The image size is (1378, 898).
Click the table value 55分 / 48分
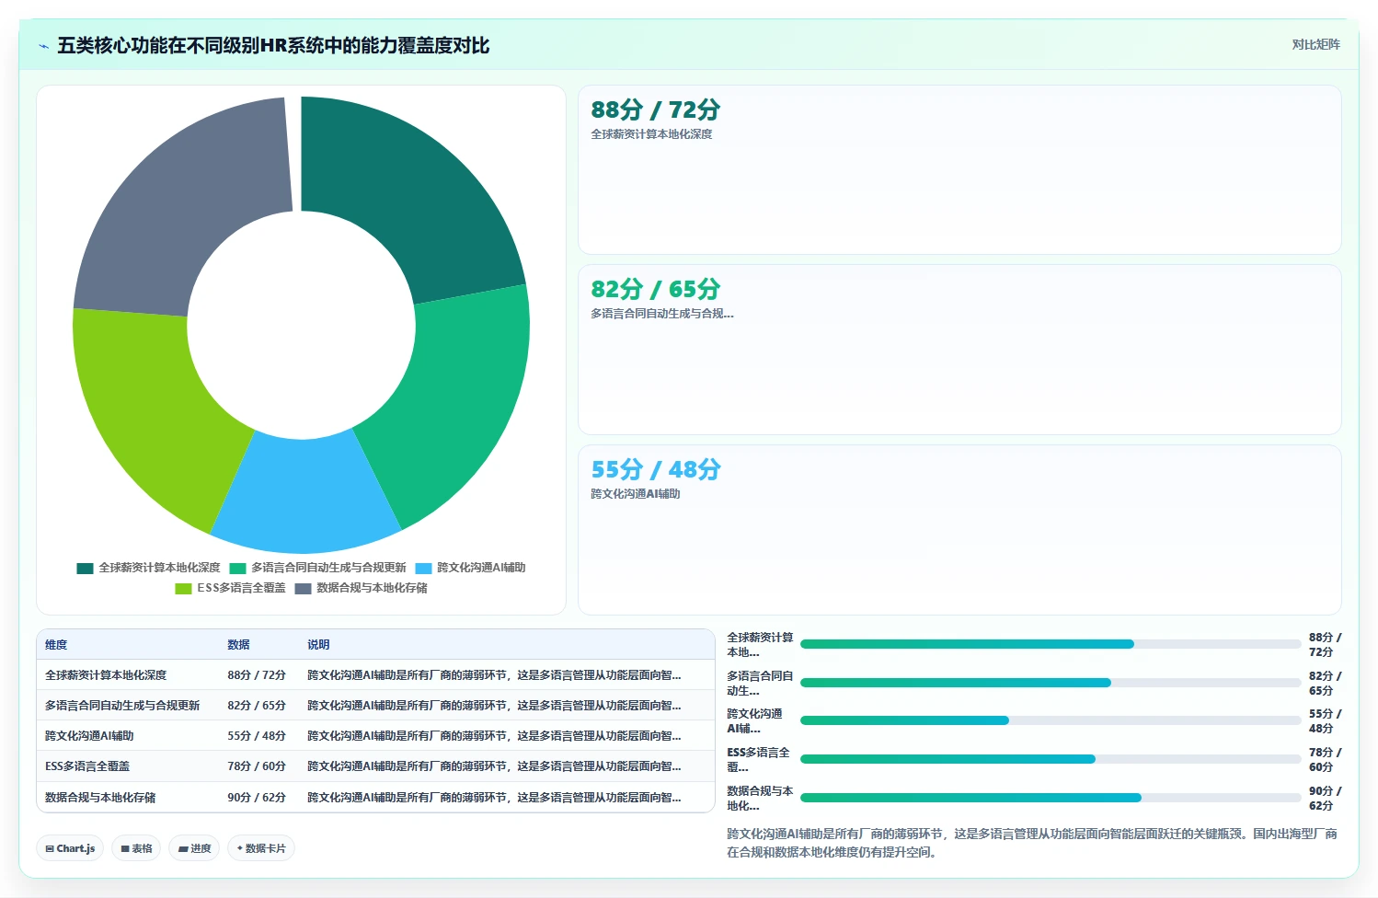coord(257,736)
